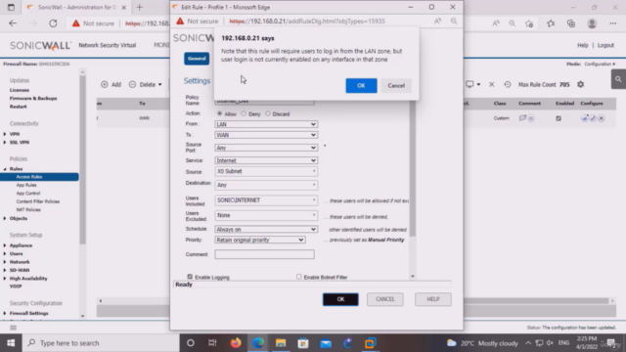This screenshot has height=352, width=626.
Task: Open the Source Port dropdown
Action: (x=266, y=148)
